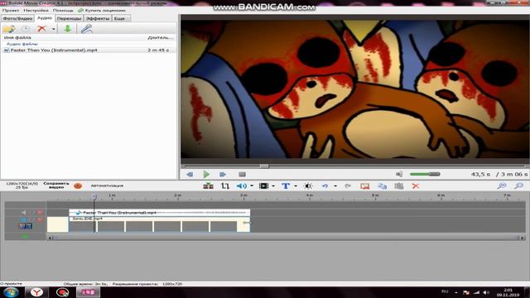Image resolution: width=530 pixels, height=298 pixels.
Task: Expand the text tool dropdown arrow
Action: click(x=296, y=185)
